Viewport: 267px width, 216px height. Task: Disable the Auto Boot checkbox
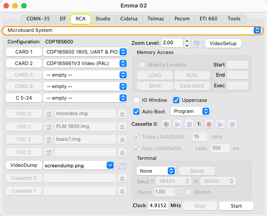pos(136,112)
